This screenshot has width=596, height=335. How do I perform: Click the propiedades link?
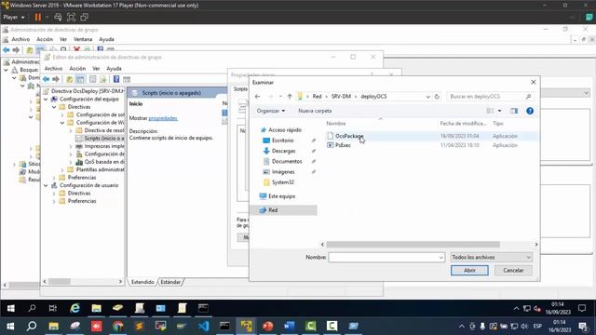[x=163, y=118]
